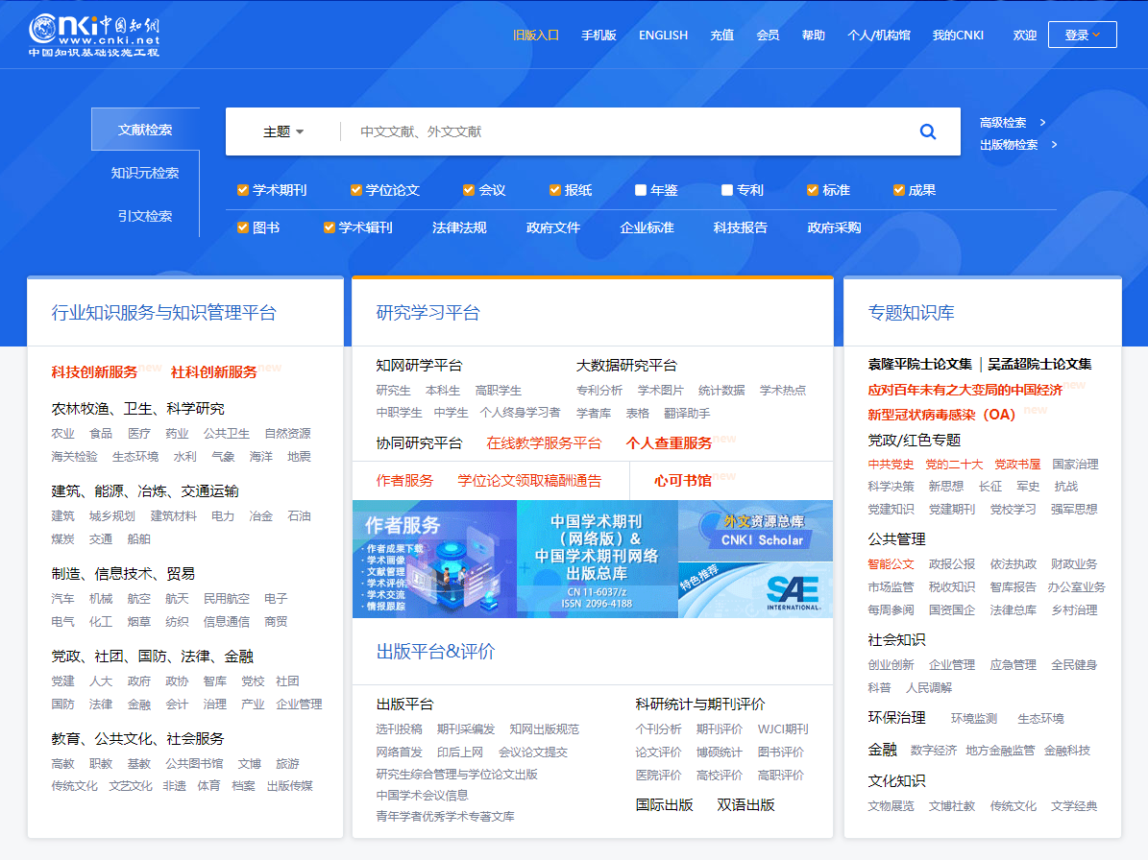Open 翻译助手 tool link
1148x860 pixels.
[687, 413]
